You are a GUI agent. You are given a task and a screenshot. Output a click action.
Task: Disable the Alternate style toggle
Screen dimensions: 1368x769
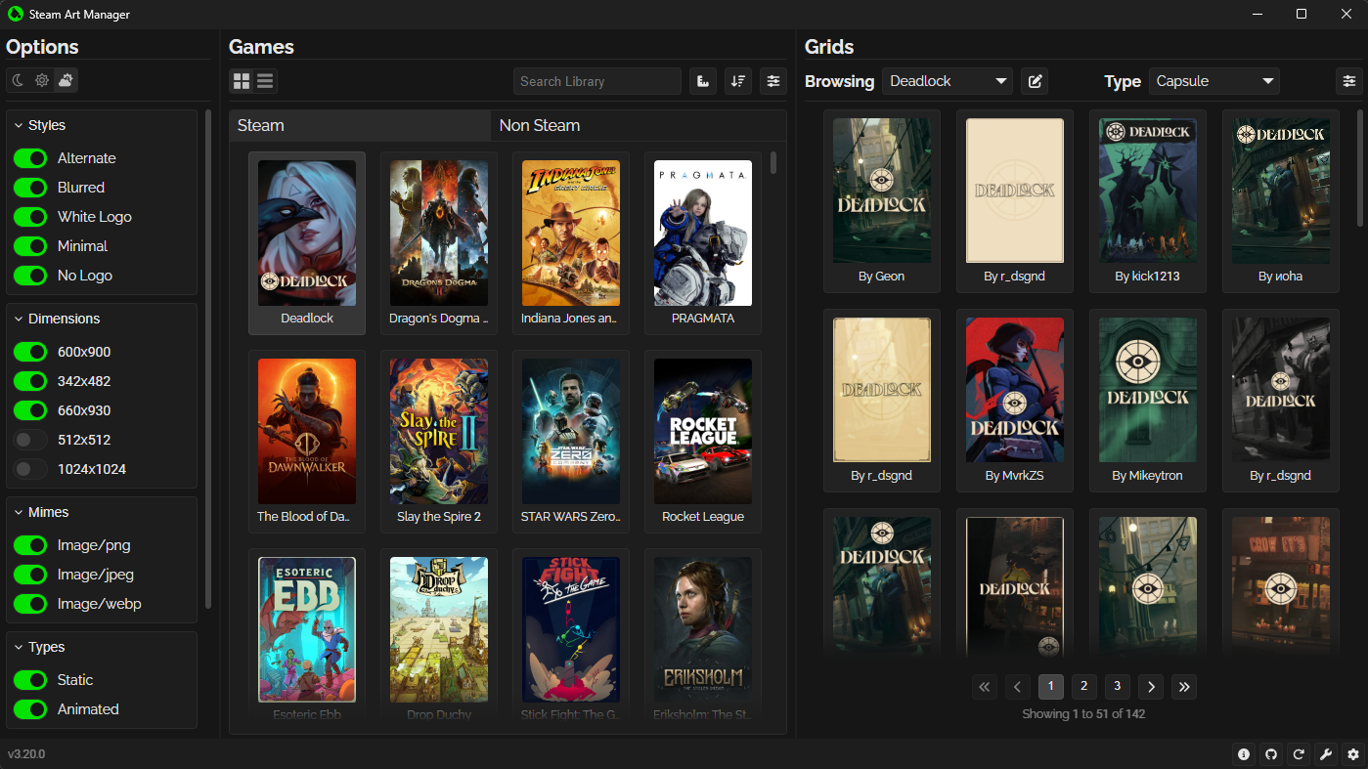(x=30, y=158)
